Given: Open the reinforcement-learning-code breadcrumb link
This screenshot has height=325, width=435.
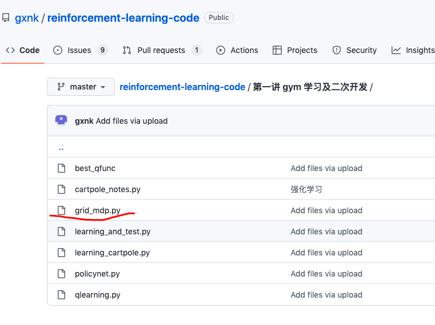Looking at the screenshot, I should pos(182,87).
